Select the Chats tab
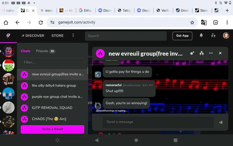233x146 pixels. point(26,51)
